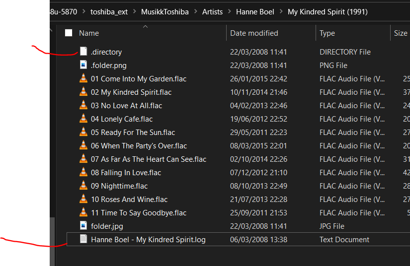The width and height of the screenshot is (410, 266).
Task: Click the VLC icon of 11 Time To Say Goodbye.flac
Action: [x=83, y=212]
